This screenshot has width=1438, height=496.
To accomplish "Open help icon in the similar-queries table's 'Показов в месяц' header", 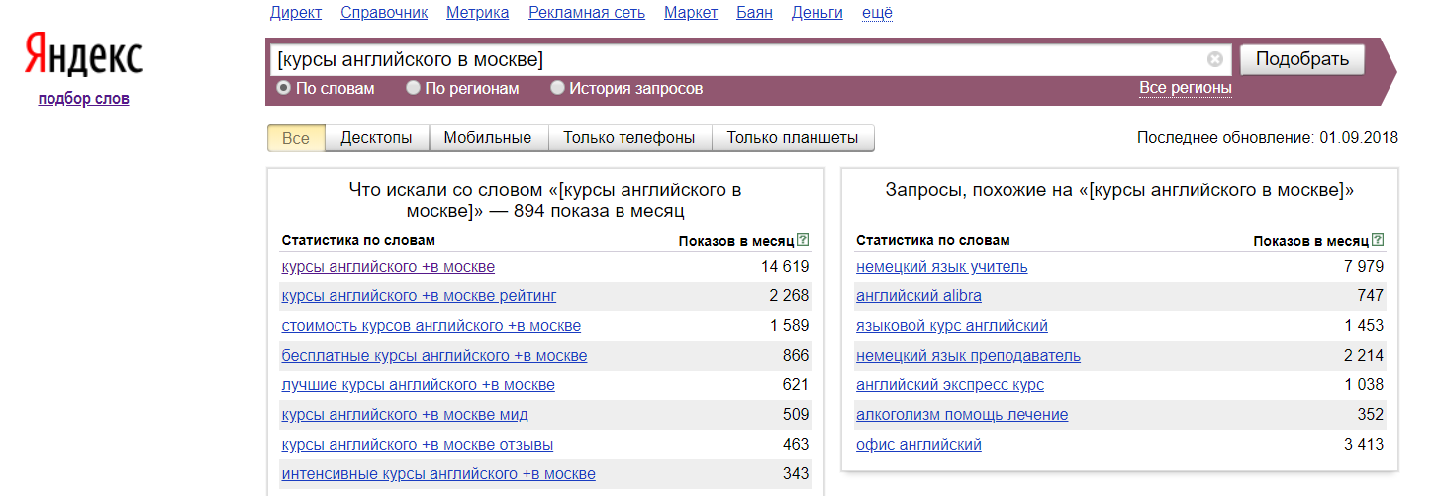I will 1378,240.
